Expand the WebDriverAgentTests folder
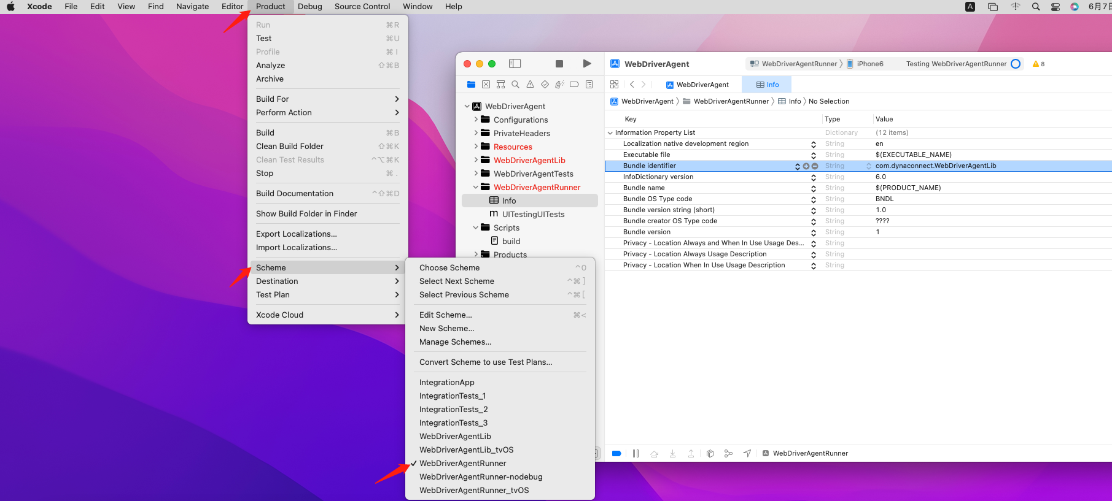The image size is (1112, 501). click(x=476, y=174)
